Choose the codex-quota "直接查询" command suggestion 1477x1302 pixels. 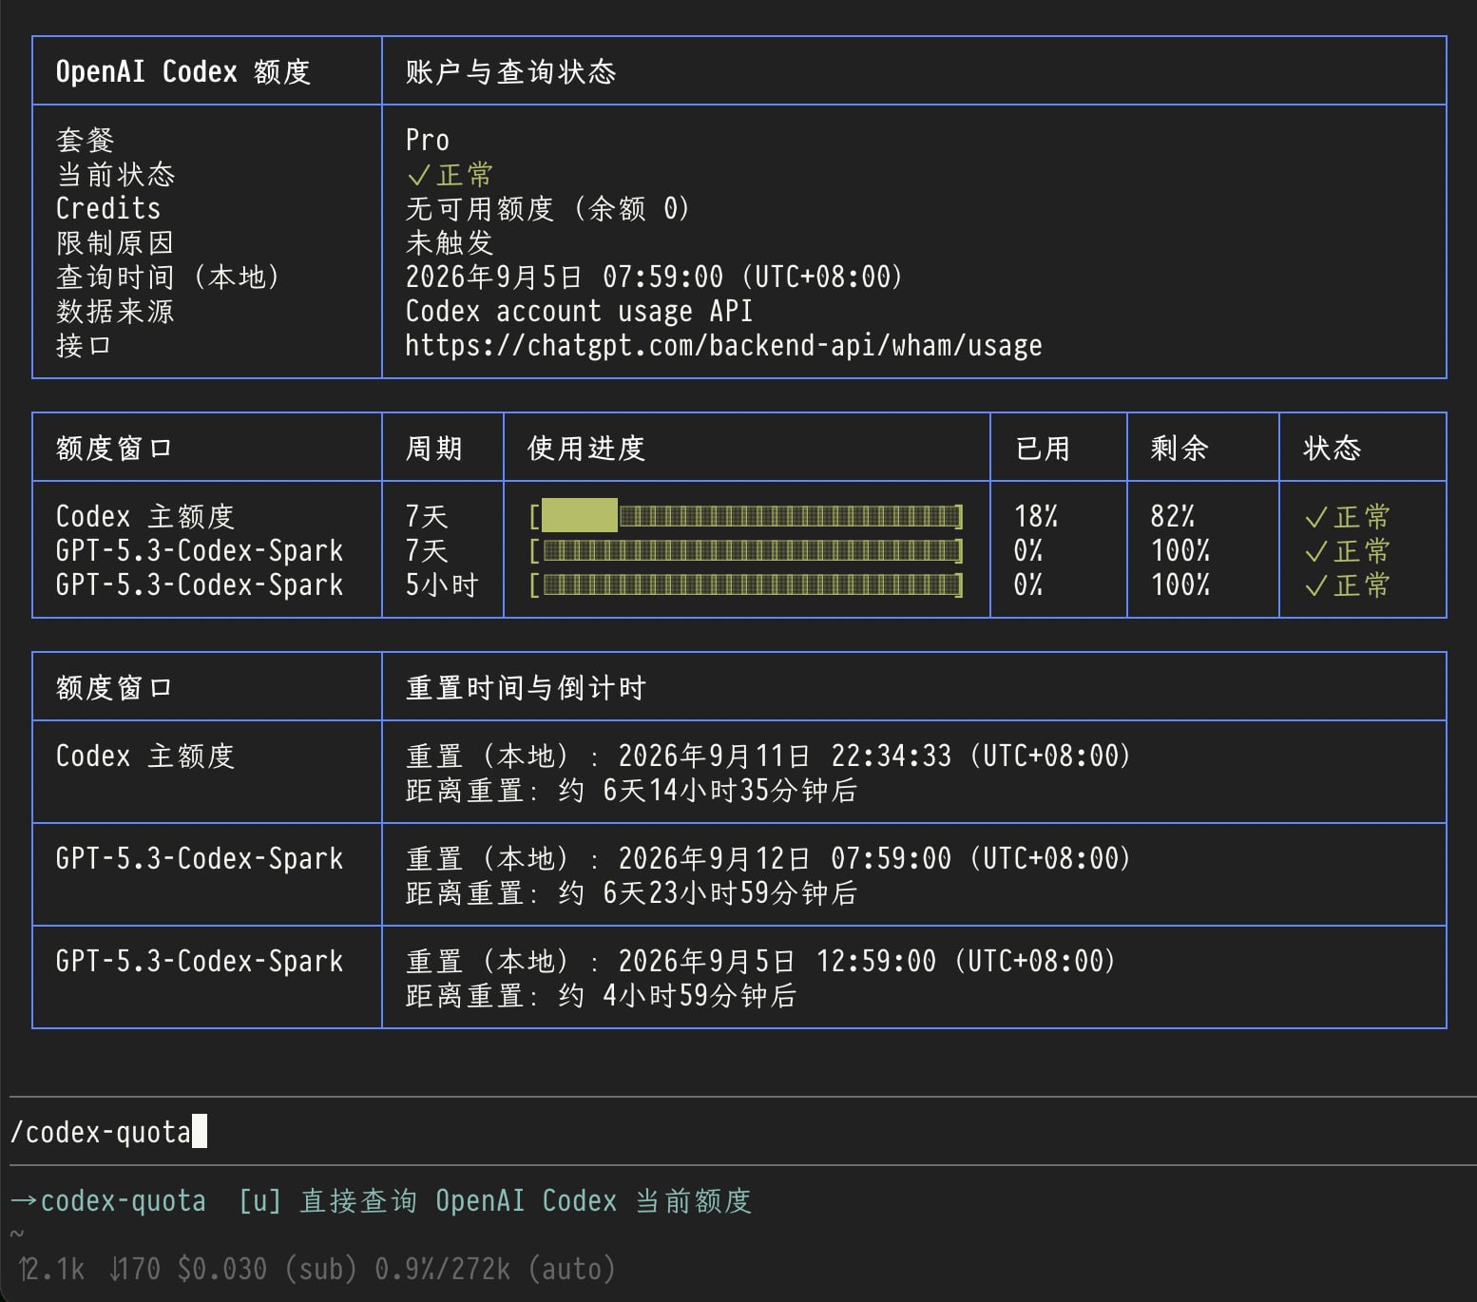coord(382,1200)
